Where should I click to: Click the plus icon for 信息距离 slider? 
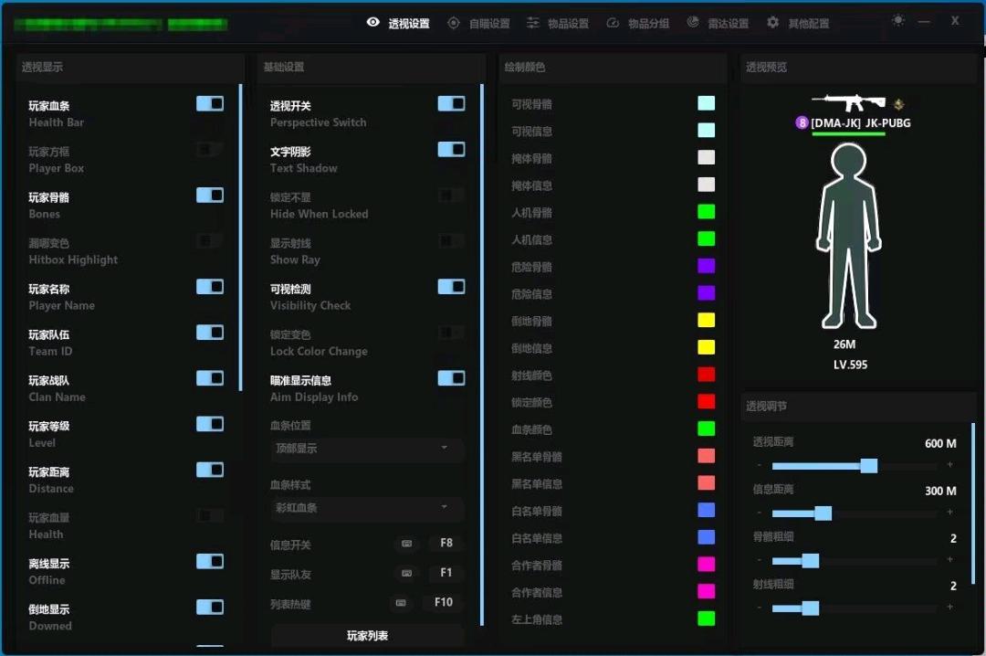pyautogui.click(x=949, y=512)
